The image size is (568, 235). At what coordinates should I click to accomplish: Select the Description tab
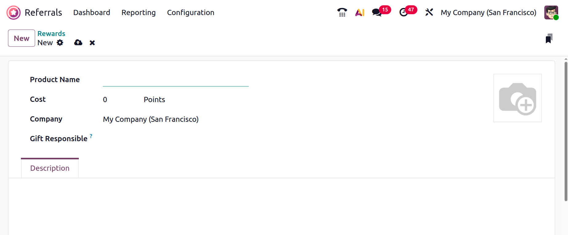click(50, 168)
